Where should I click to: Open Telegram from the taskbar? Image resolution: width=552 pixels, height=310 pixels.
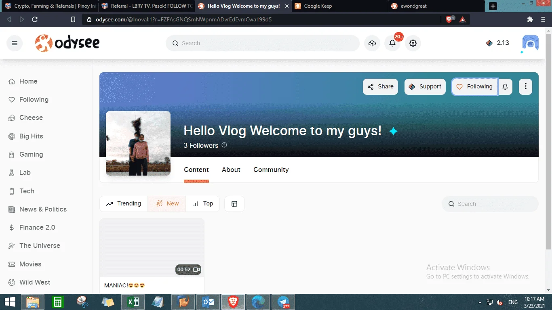[x=283, y=302]
